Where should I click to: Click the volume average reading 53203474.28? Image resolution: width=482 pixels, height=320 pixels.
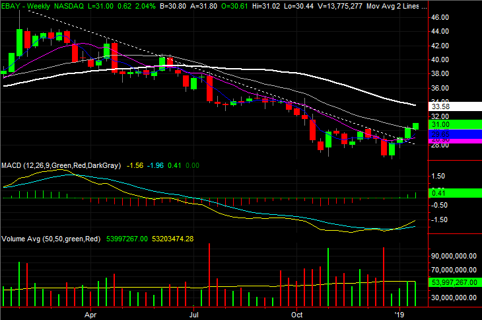point(173,239)
